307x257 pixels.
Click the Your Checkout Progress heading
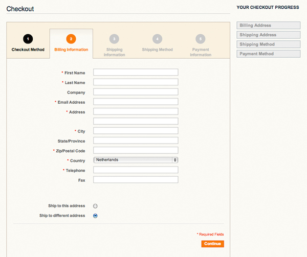click(x=268, y=7)
